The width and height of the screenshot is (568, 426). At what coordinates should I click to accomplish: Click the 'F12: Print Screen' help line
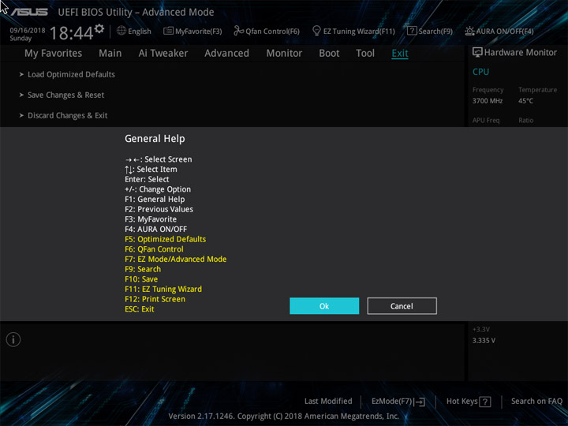[x=155, y=299]
